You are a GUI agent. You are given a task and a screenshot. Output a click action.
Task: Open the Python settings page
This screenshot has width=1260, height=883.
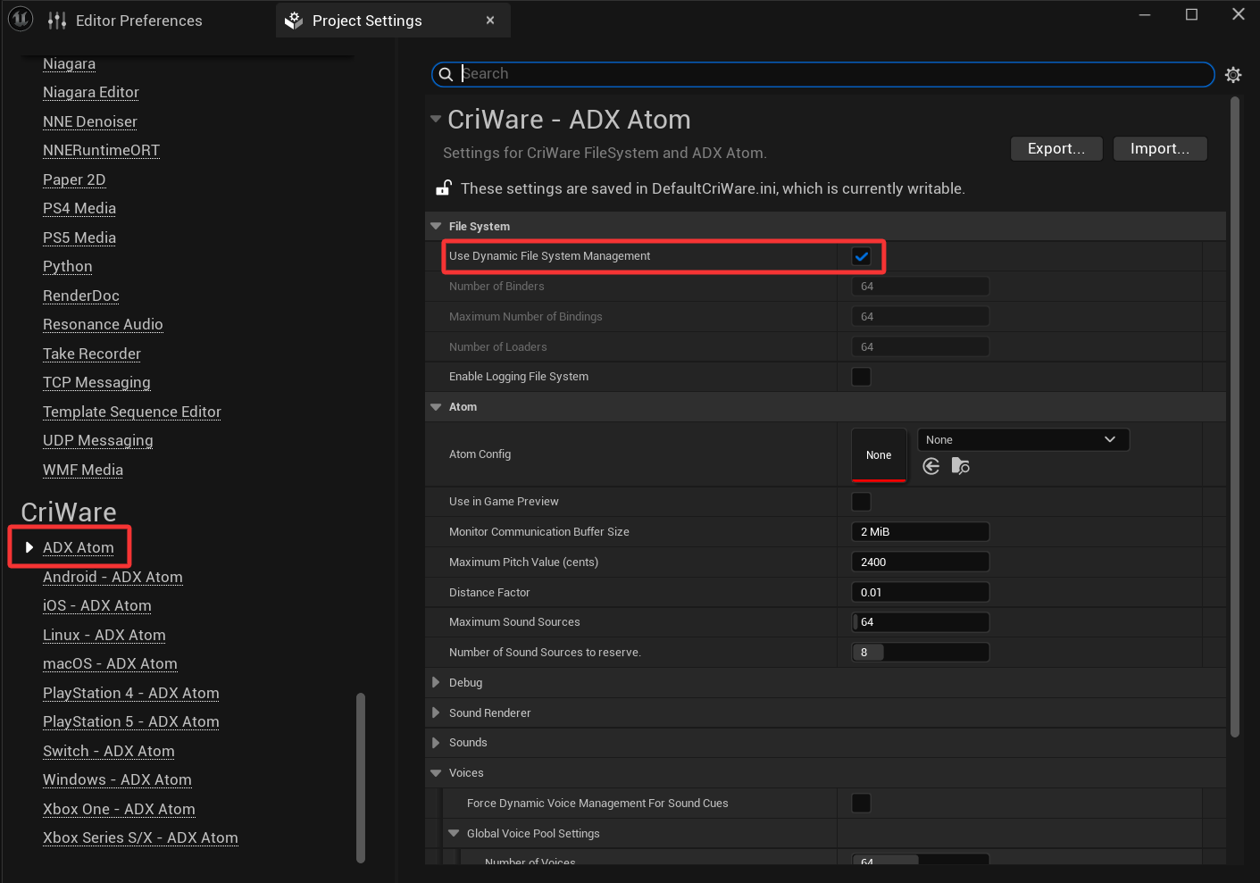click(x=68, y=267)
